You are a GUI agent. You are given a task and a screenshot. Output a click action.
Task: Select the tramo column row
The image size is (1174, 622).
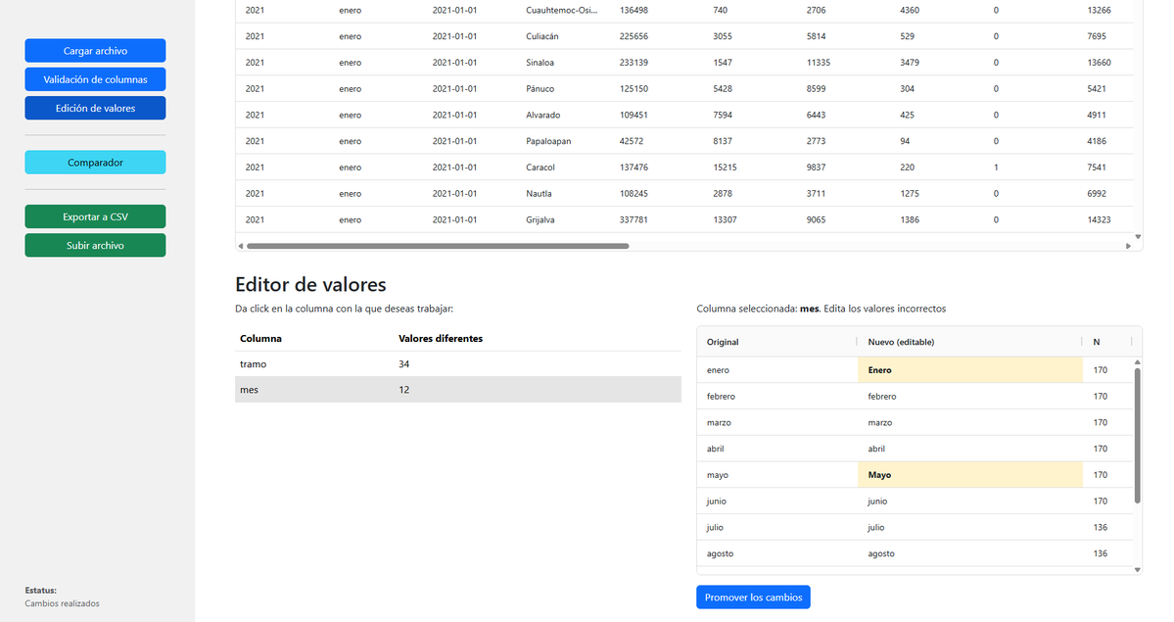[x=458, y=364]
